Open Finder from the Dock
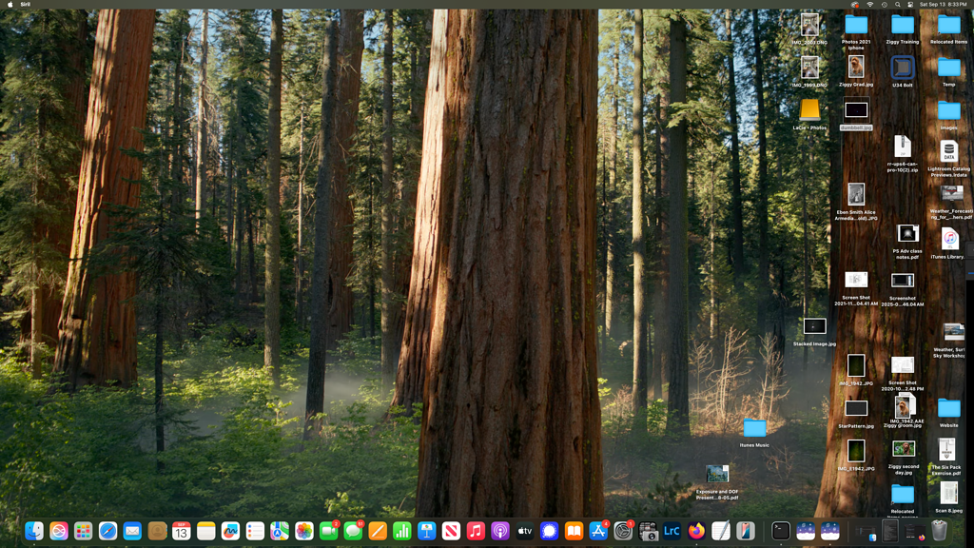The height and width of the screenshot is (548, 974). 34,531
